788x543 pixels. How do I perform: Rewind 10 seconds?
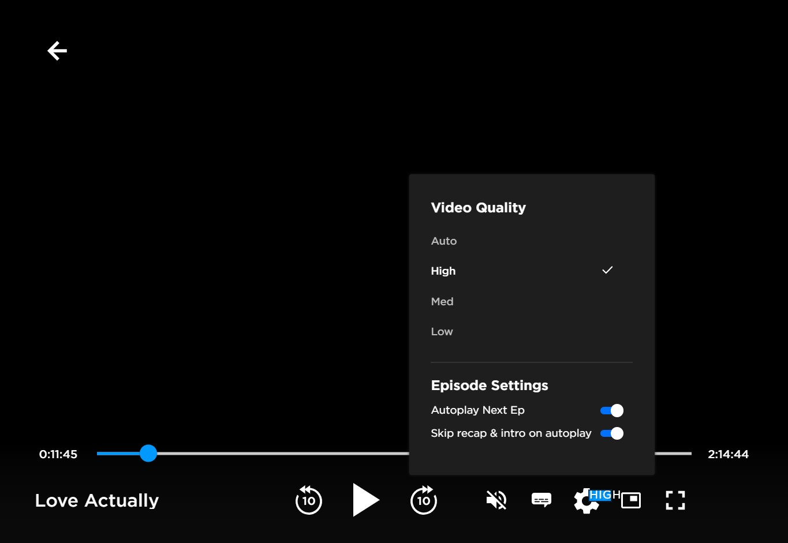(x=309, y=500)
